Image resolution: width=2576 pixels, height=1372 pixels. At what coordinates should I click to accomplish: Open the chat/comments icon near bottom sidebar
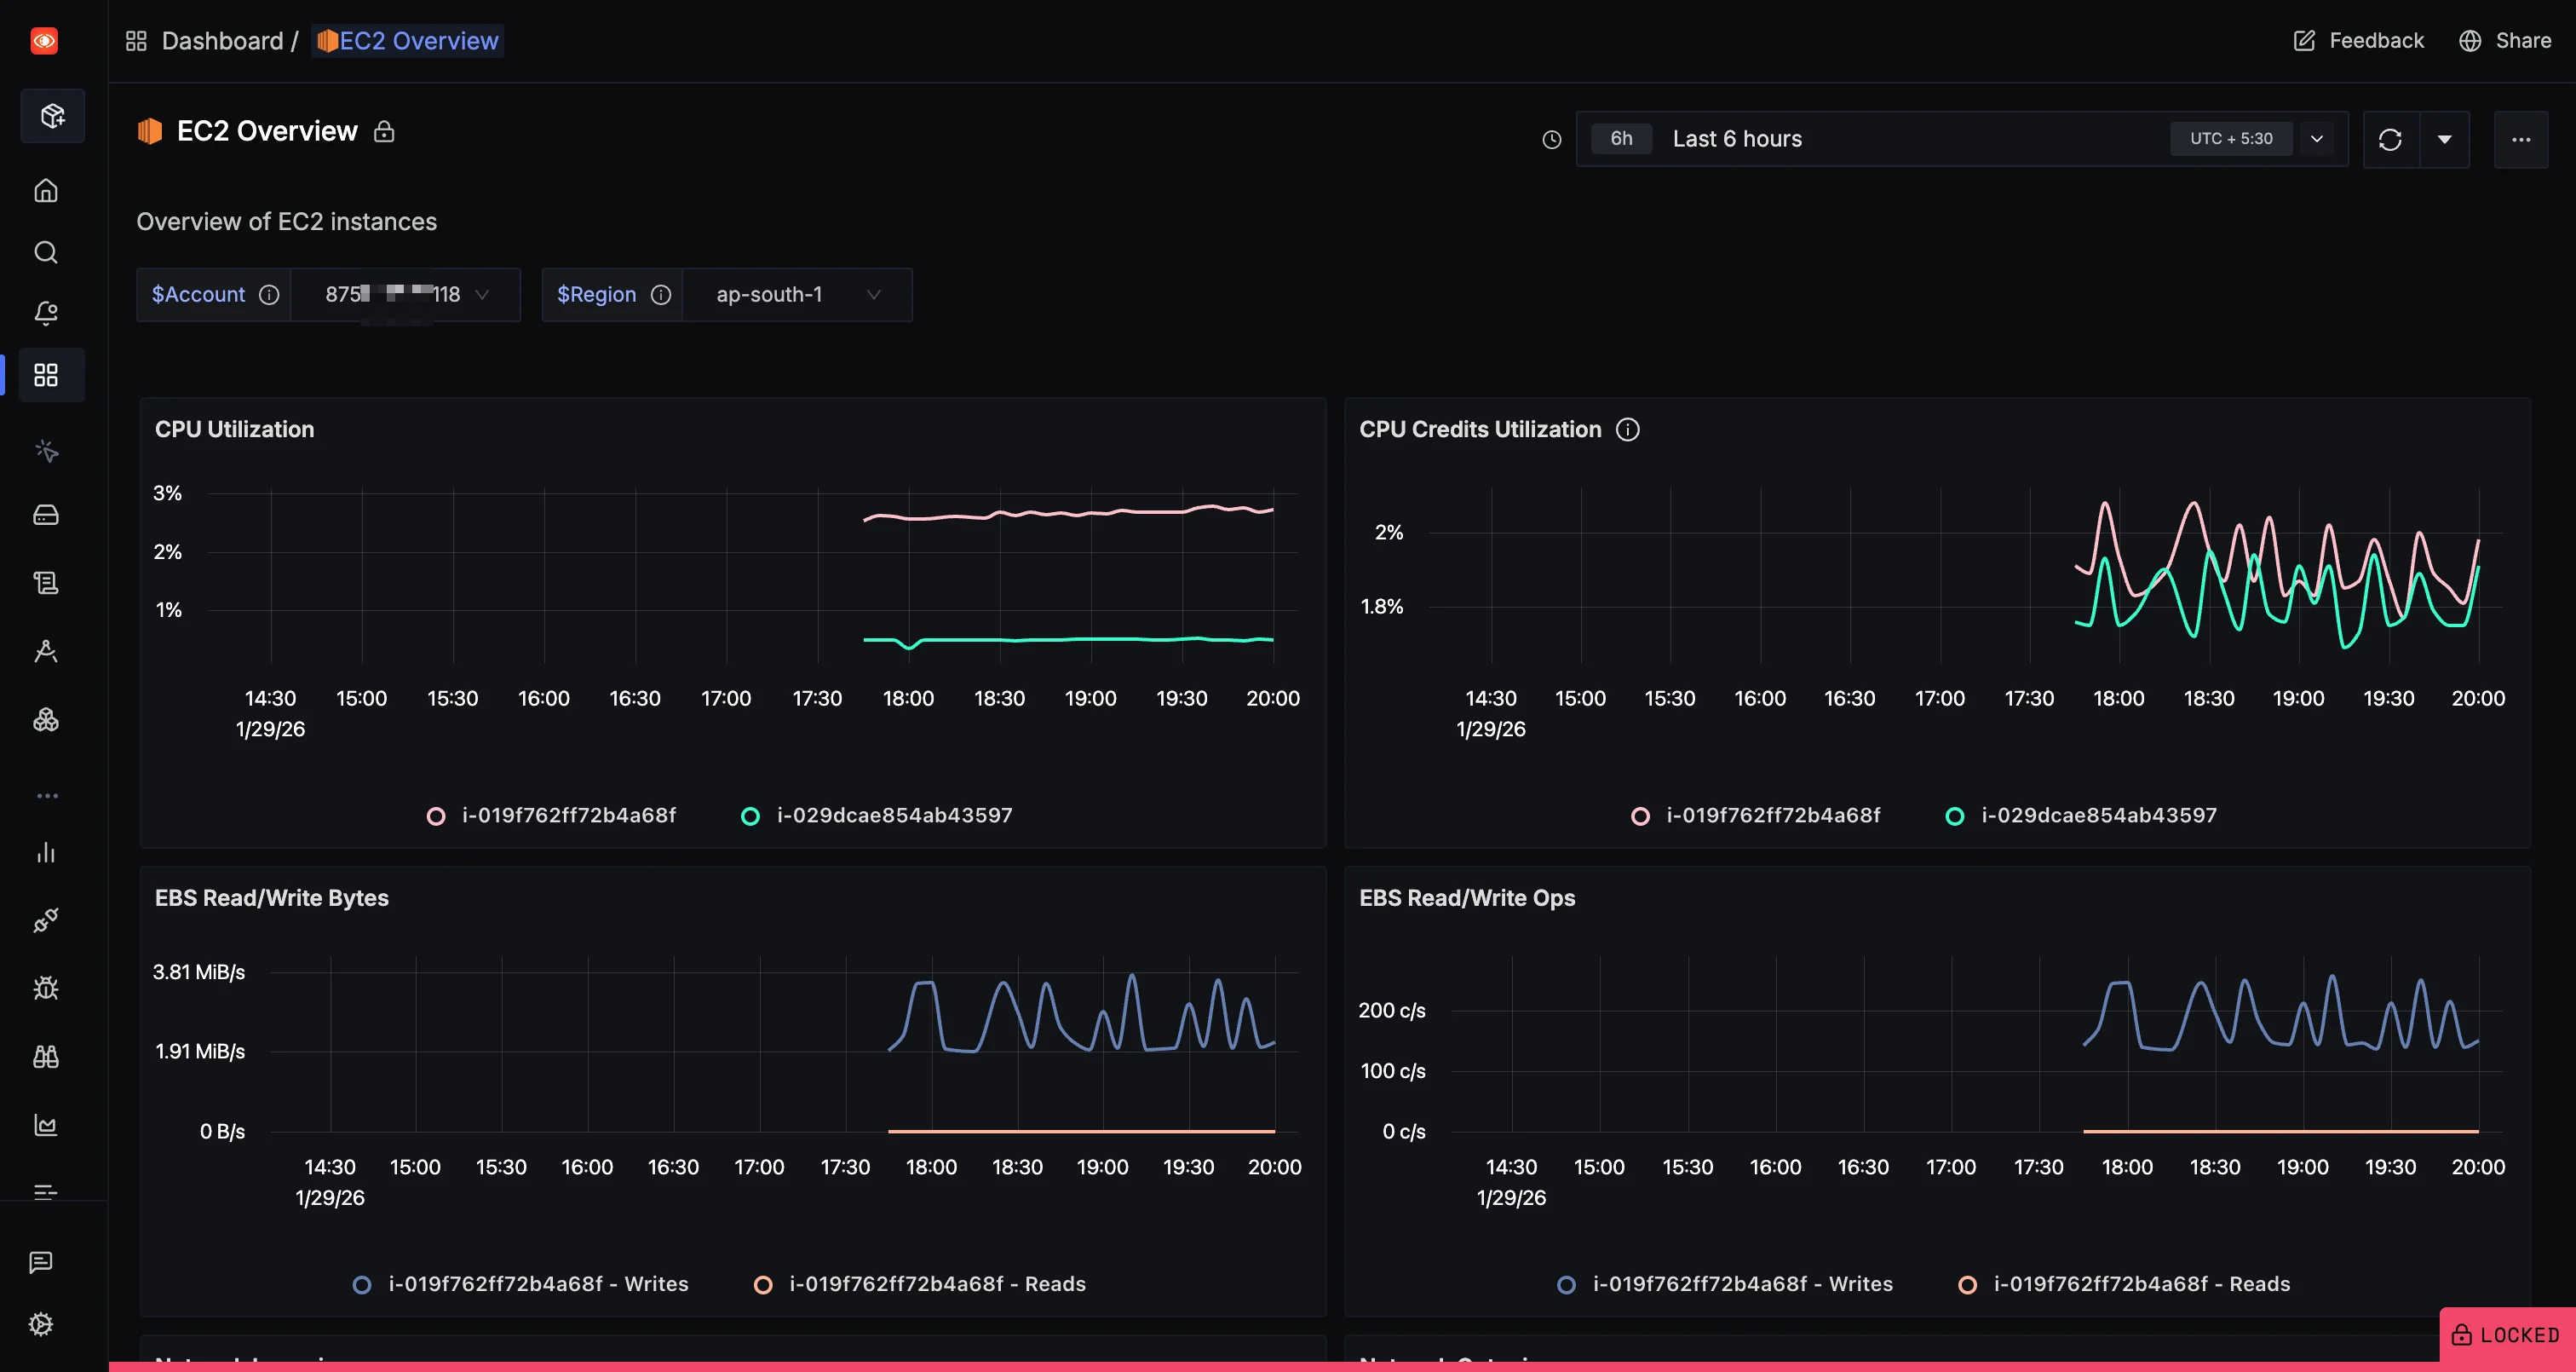[x=40, y=1261]
